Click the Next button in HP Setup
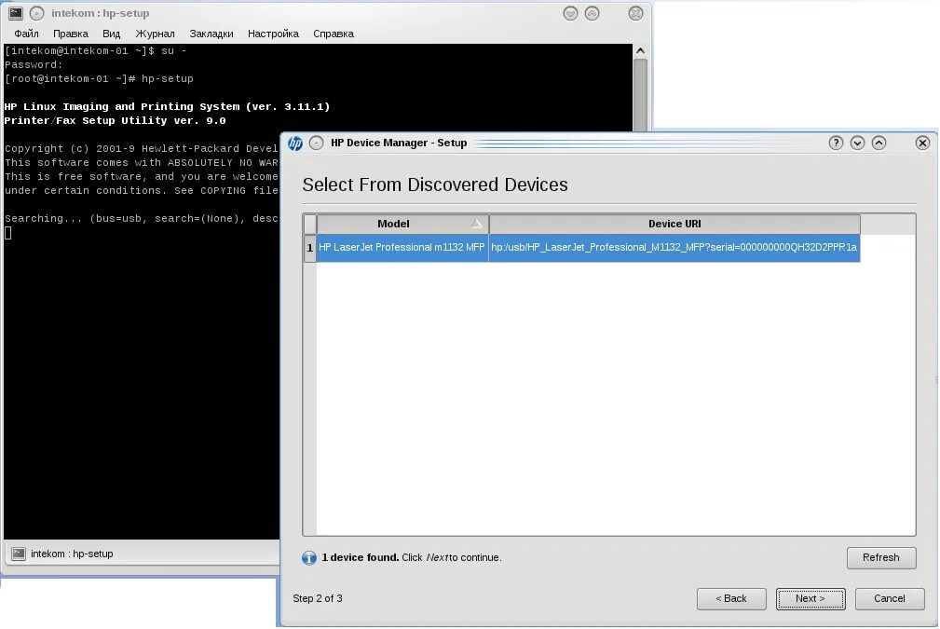The height and width of the screenshot is (629, 940). [x=811, y=598]
